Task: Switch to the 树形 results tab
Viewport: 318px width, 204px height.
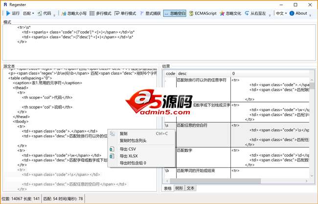Action: [179, 188]
